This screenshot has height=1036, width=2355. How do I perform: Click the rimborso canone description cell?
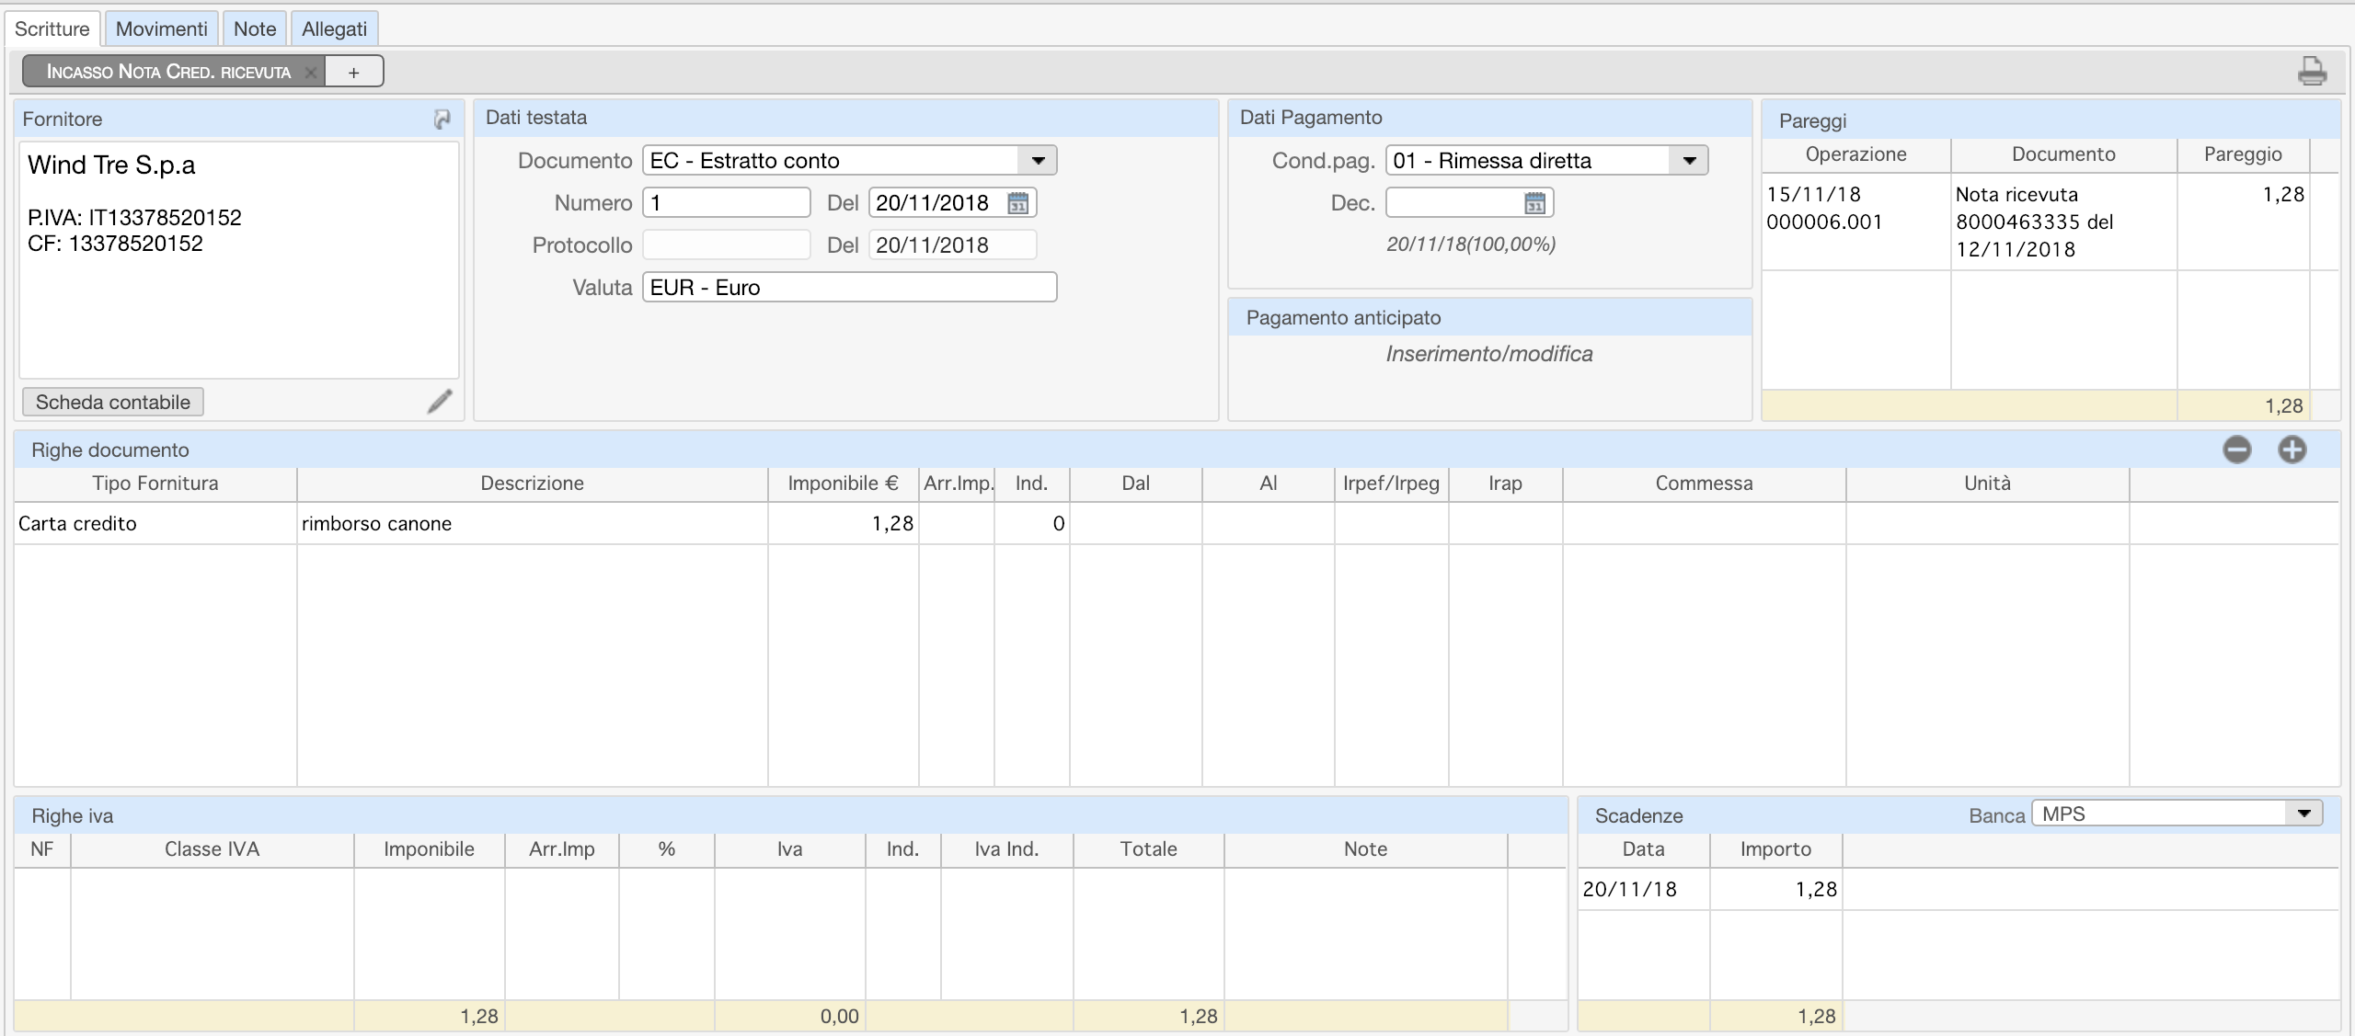click(x=533, y=524)
